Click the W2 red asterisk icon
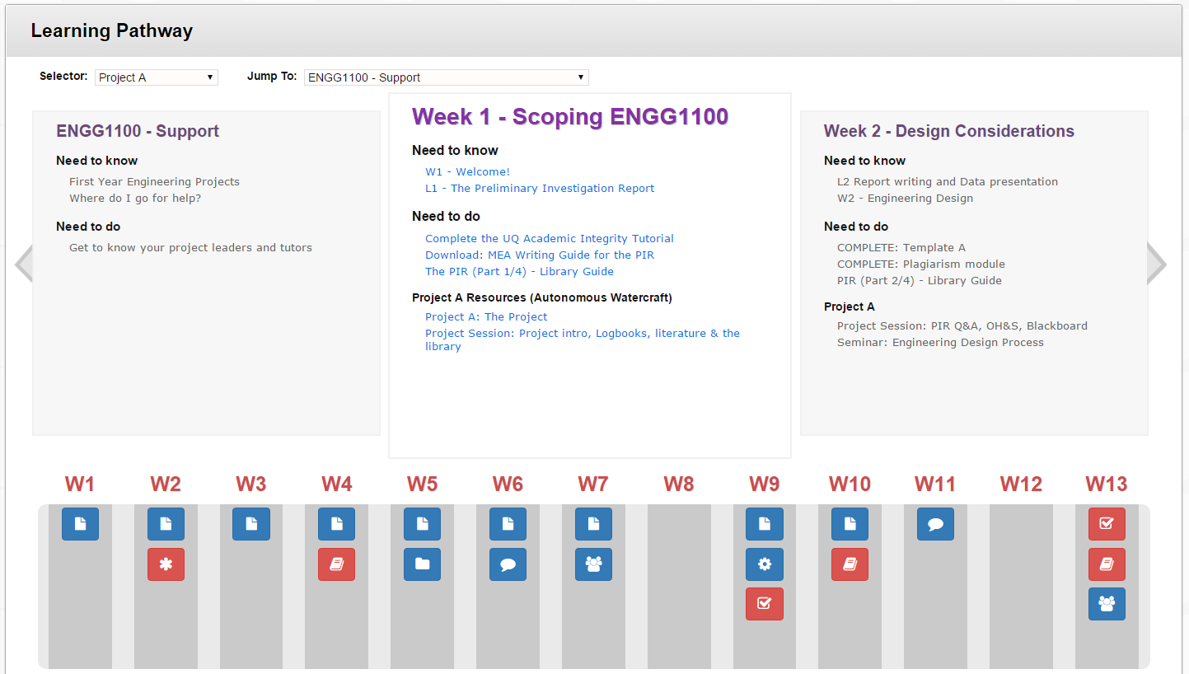Viewport: 1189px width, 674px height. [166, 564]
